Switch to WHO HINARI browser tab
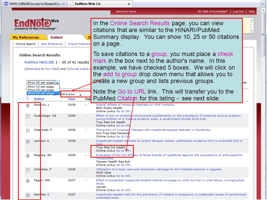Image resolution: width=267 pixels, height=200 pixels. (x=35, y=4)
